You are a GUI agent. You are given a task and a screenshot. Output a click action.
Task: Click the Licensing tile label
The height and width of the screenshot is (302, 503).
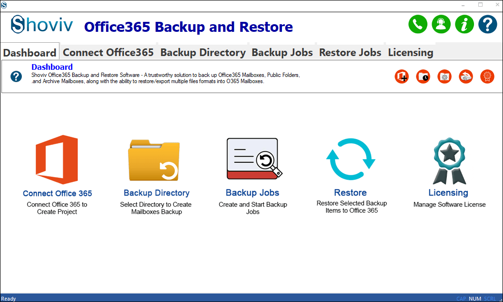448,193
